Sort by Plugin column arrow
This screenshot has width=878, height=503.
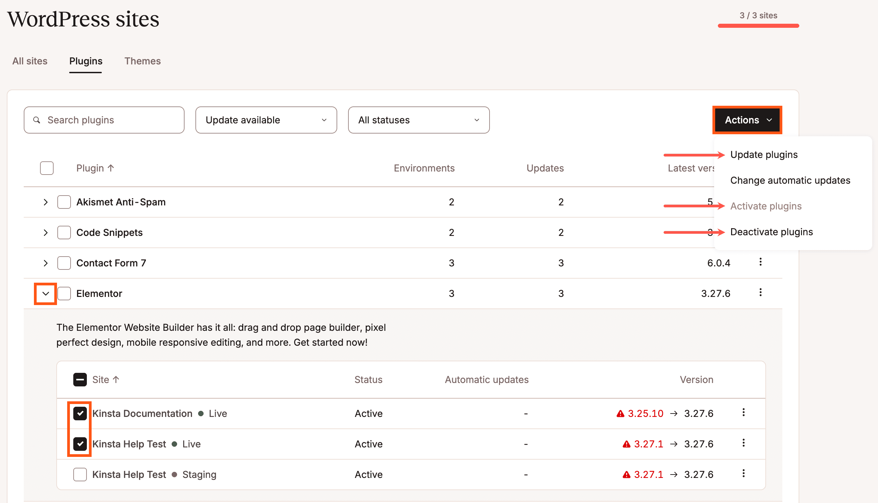pos(111,168)
